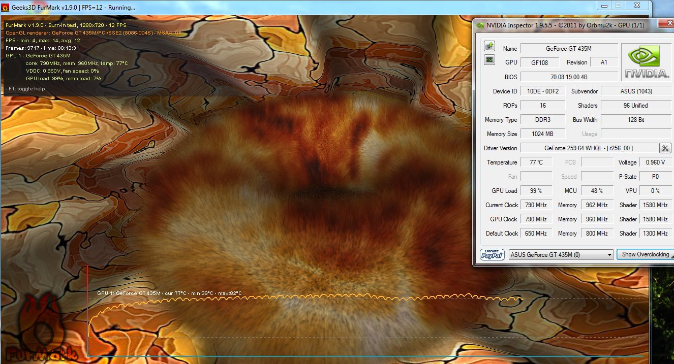Click the NVIDIA Inspector title bar icon
674x364 pixels.
pyautogui.click(x=480, y=25)
